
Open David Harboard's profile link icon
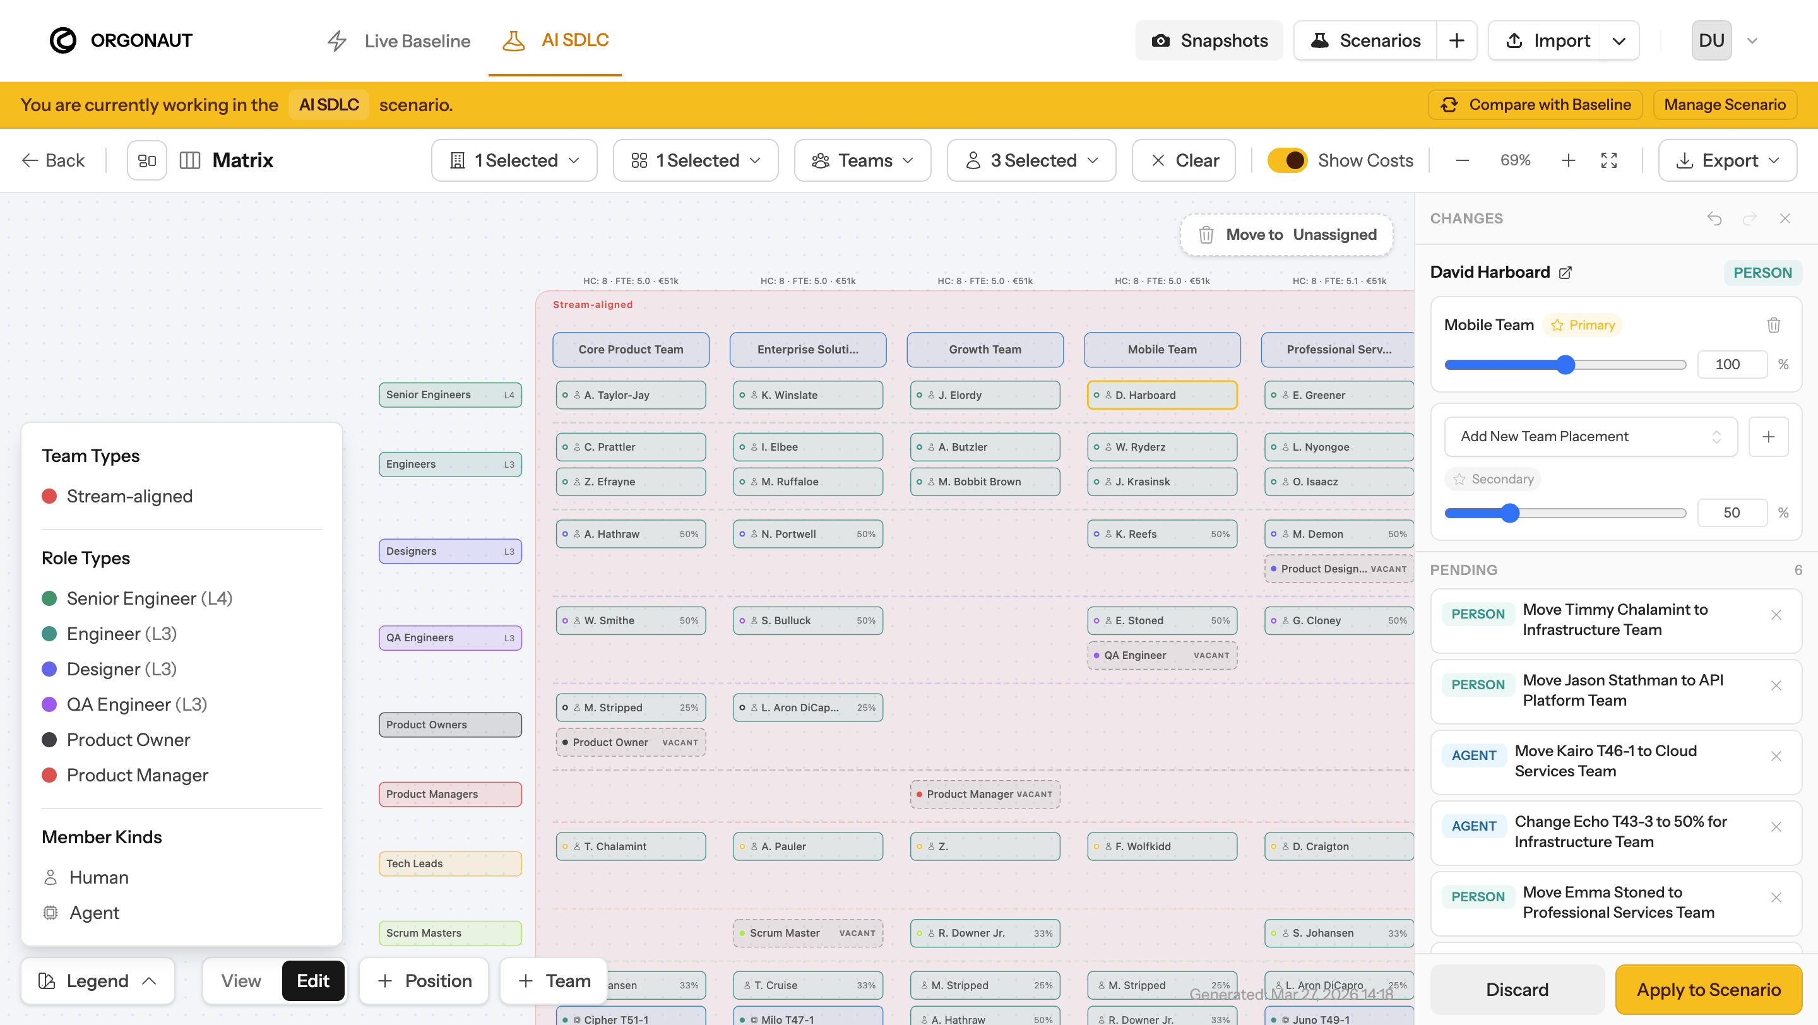(x=1565, y=272)
